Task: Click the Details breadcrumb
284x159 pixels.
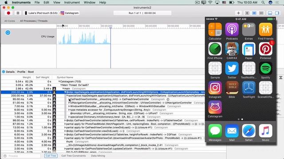Action: click(10, 72)
